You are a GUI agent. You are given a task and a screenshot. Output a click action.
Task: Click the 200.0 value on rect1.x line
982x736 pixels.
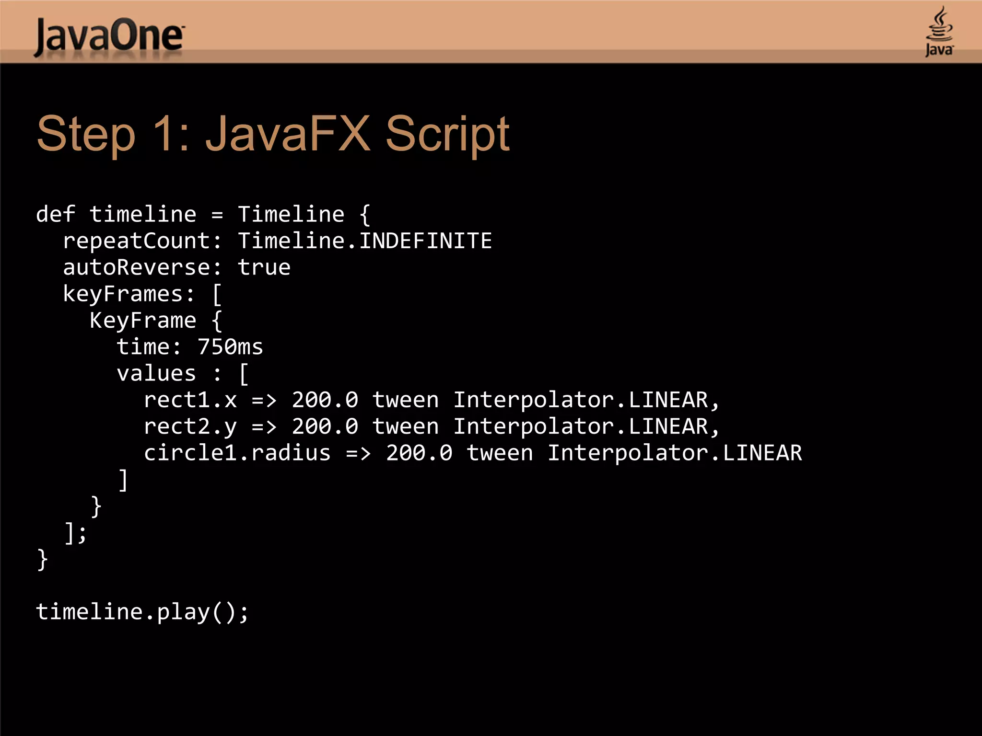click(x=325, y=400)
